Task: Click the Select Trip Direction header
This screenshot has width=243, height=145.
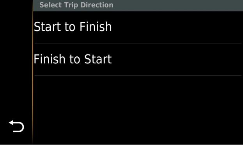Action: pos(76,5)
